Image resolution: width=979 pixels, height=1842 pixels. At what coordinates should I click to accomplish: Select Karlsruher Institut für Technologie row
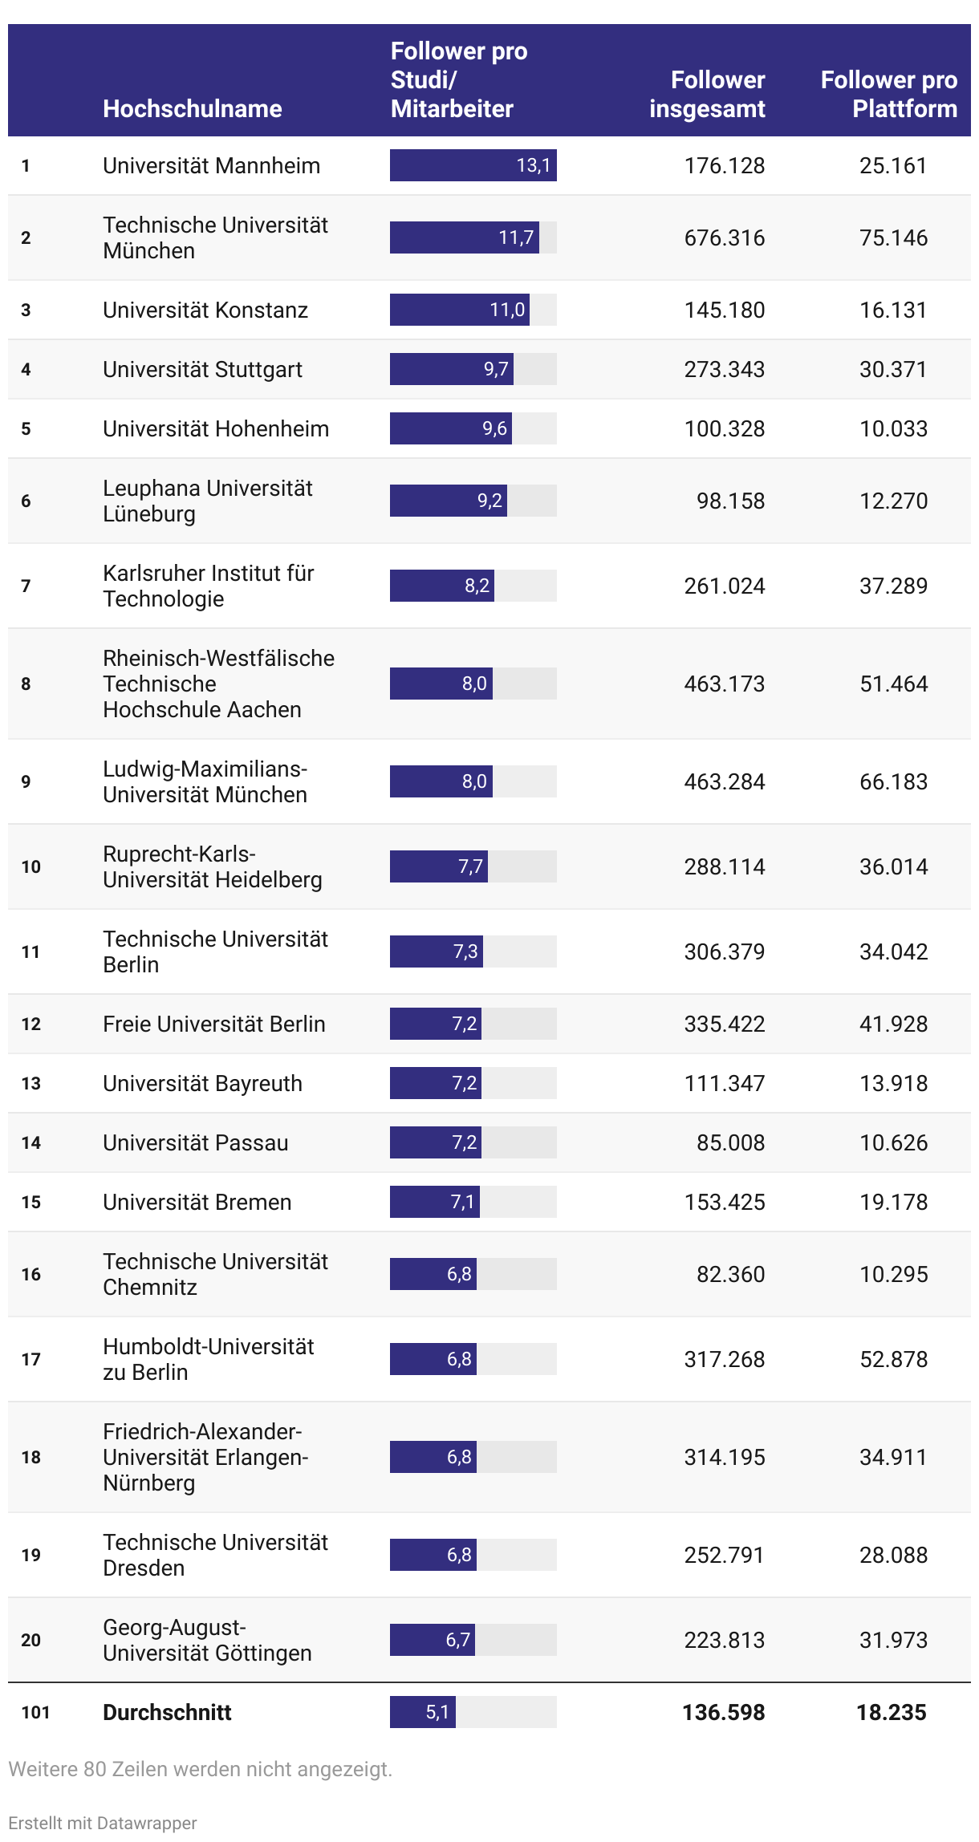(489, 586)
